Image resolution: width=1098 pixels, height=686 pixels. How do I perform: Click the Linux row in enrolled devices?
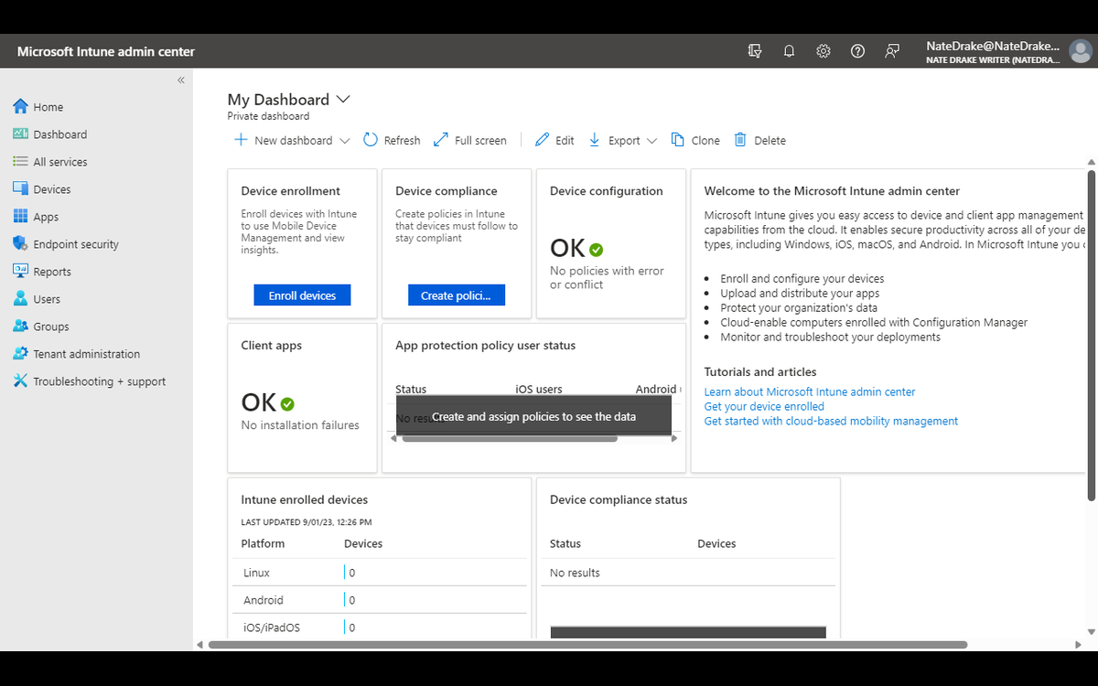click(x=379, y=573)
